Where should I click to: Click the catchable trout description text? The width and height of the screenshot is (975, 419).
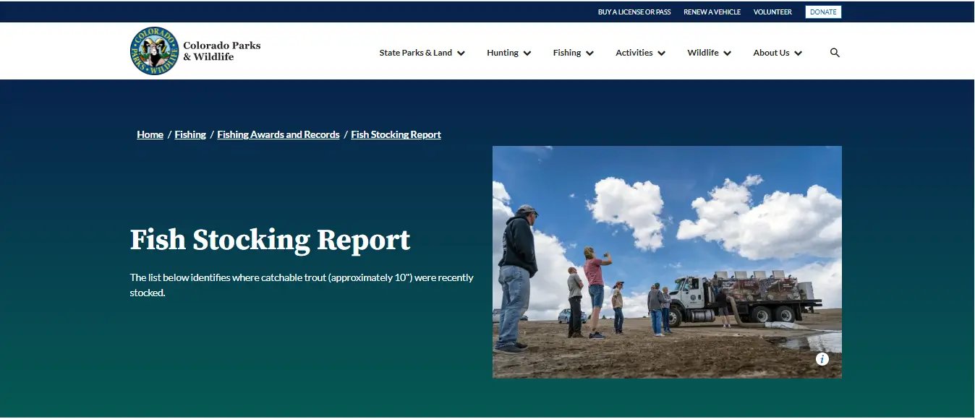click(302, 285)
